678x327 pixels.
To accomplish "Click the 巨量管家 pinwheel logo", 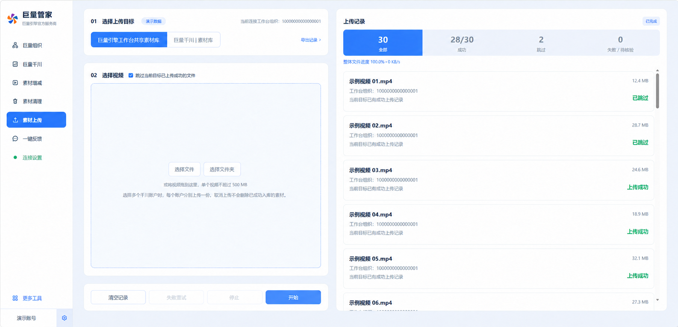I will (12, 18).
